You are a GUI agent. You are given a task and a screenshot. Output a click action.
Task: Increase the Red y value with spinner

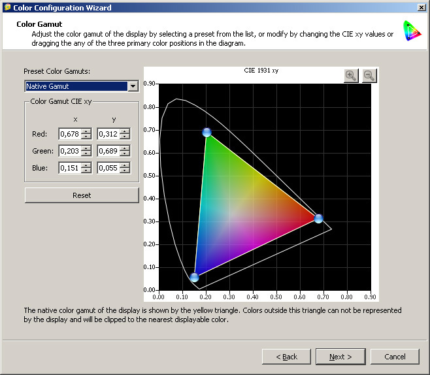click(125, 131)
